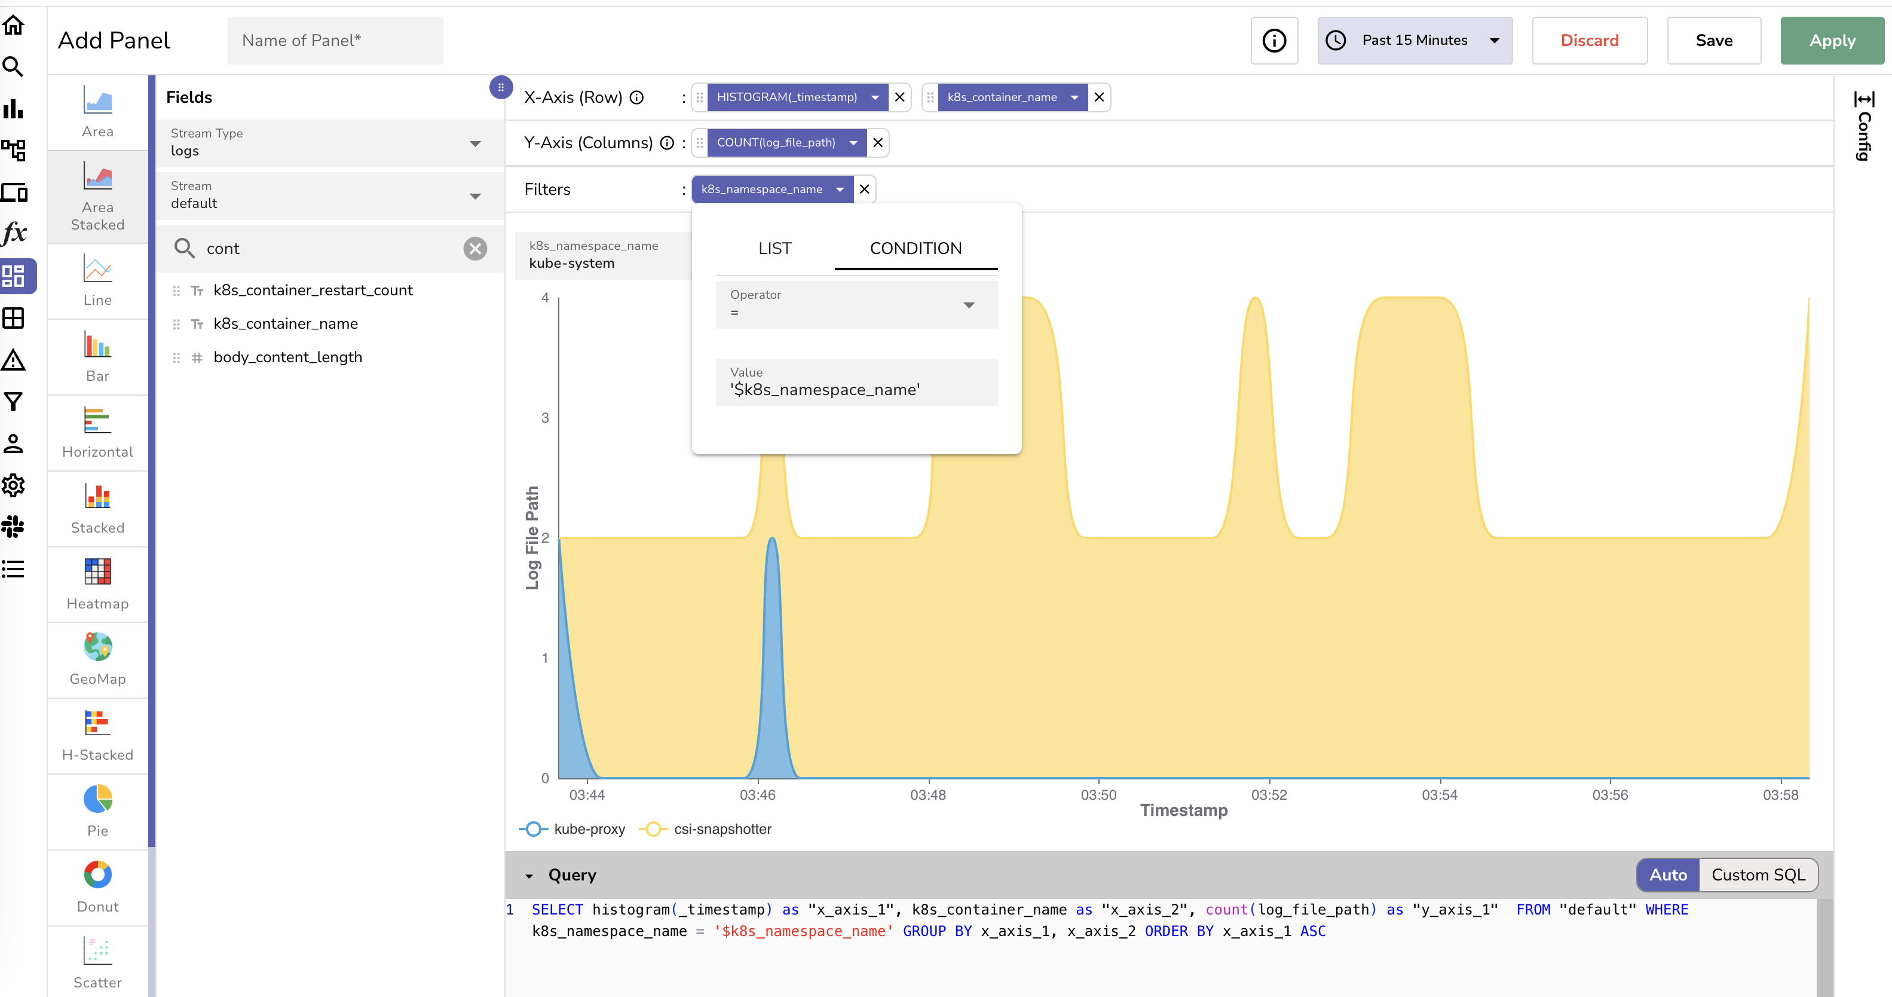Toggle kube-proxy series in legend
Viewport: 1892px width, 997px height.
click(572, 829)
